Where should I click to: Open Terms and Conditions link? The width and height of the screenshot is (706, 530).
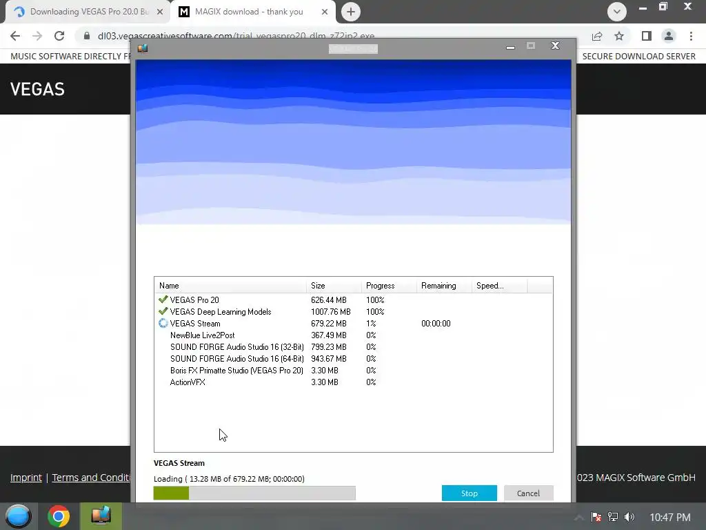(92, 478)
